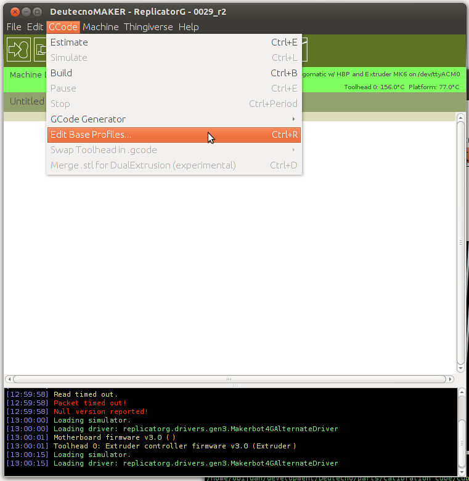This screenshot has width=469, height=481.
Task: Open the Thingiverse menu
Action: 149,27
